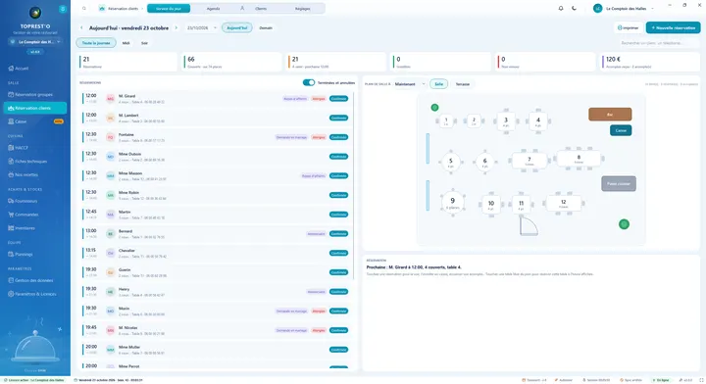
Task: Open the Caisse module icon
Action: point(11,121)
